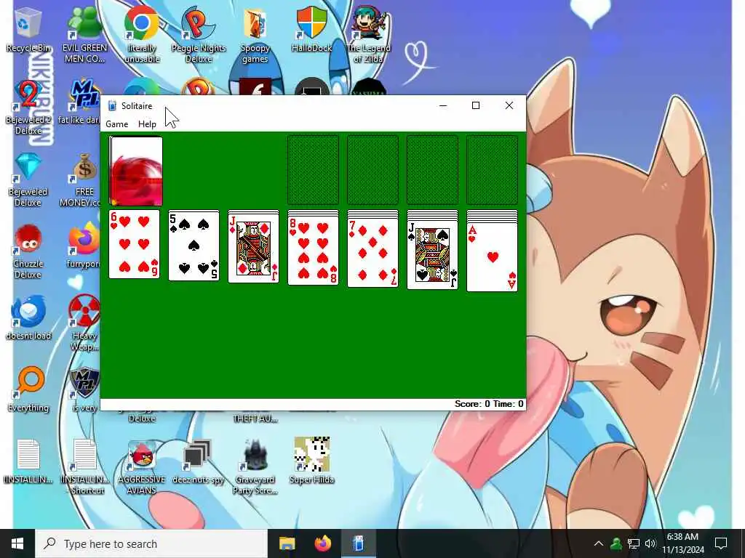The height and width of the screenshot is (558, 745).
Task: Select the Bejeweled Deluxe diamond icon
Action: [x=28, y=179]
